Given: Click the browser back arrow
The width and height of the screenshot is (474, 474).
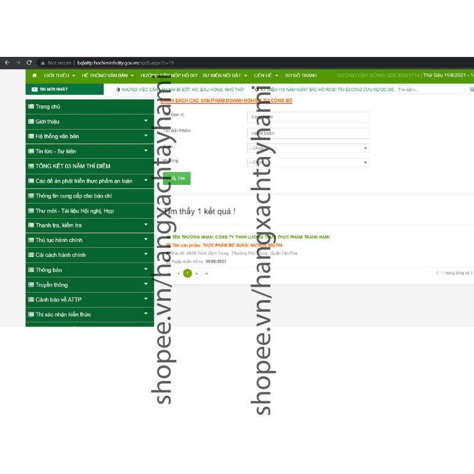Looking at the screenshot, I should pyautogui.click(x=7, y=63).
